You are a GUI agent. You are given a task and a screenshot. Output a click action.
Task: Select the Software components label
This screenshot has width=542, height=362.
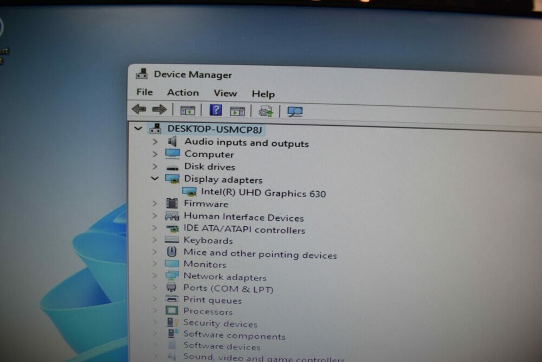point(234,335)
